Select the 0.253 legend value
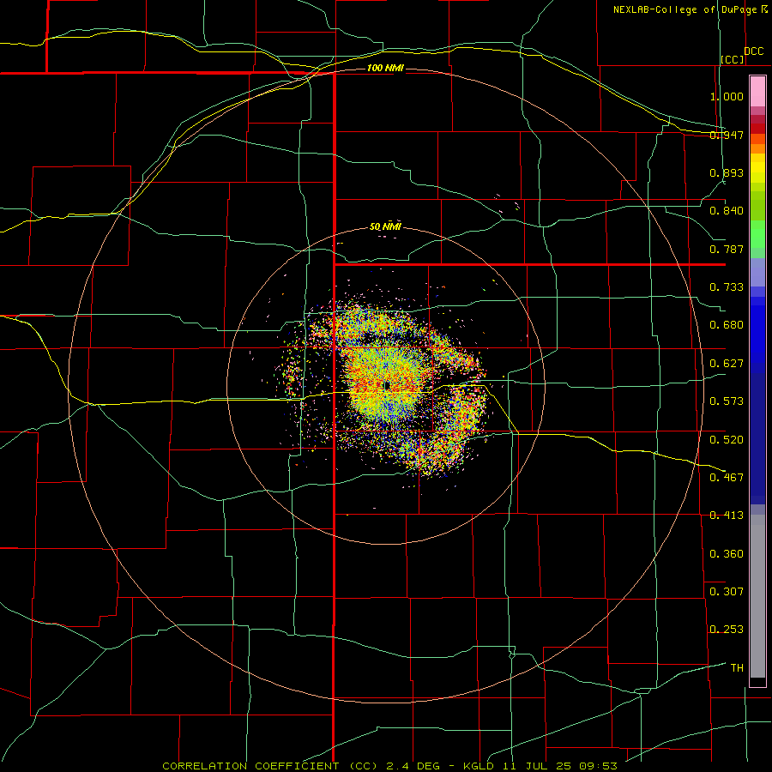 click(x=727, y=630)
